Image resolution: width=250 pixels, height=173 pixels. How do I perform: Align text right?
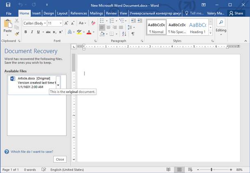coord(115,27)
